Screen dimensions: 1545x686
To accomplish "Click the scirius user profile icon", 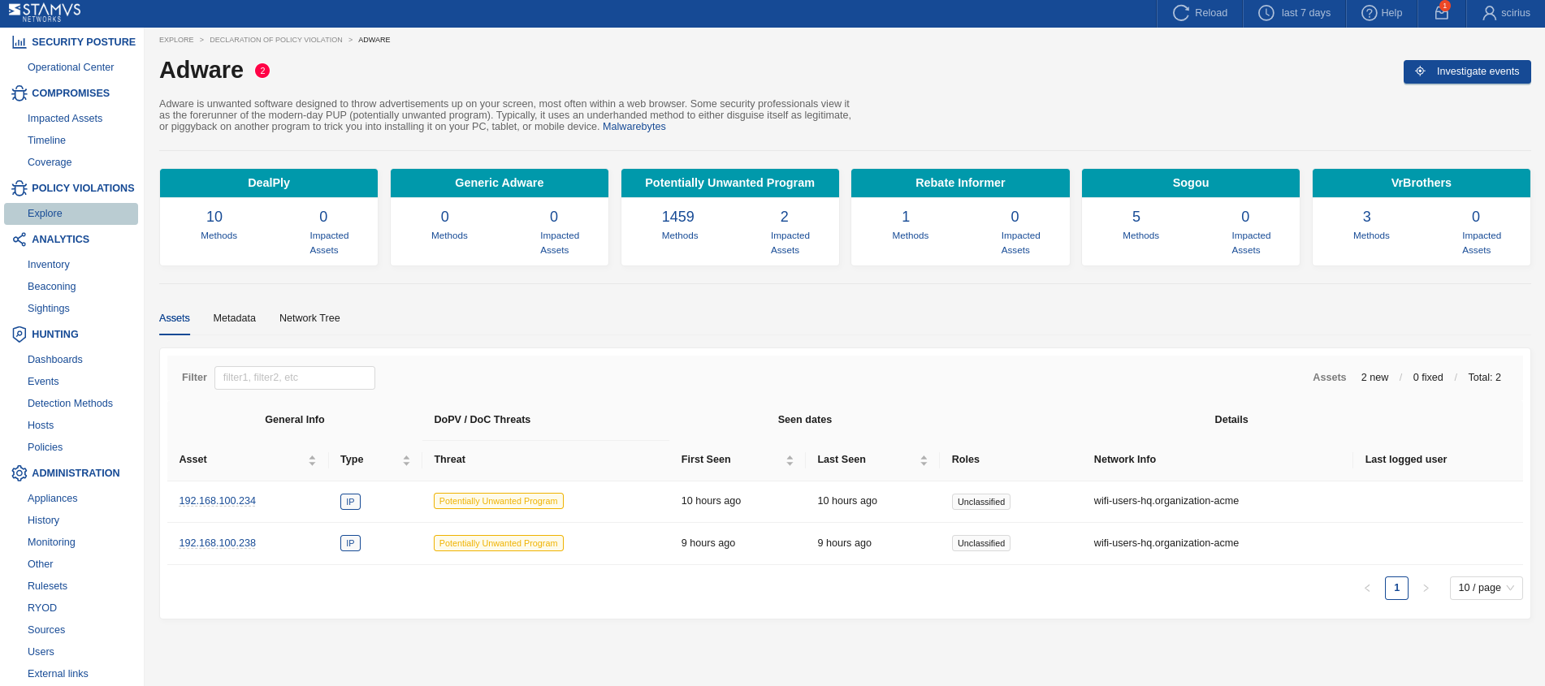I will tap(1489, 13).
